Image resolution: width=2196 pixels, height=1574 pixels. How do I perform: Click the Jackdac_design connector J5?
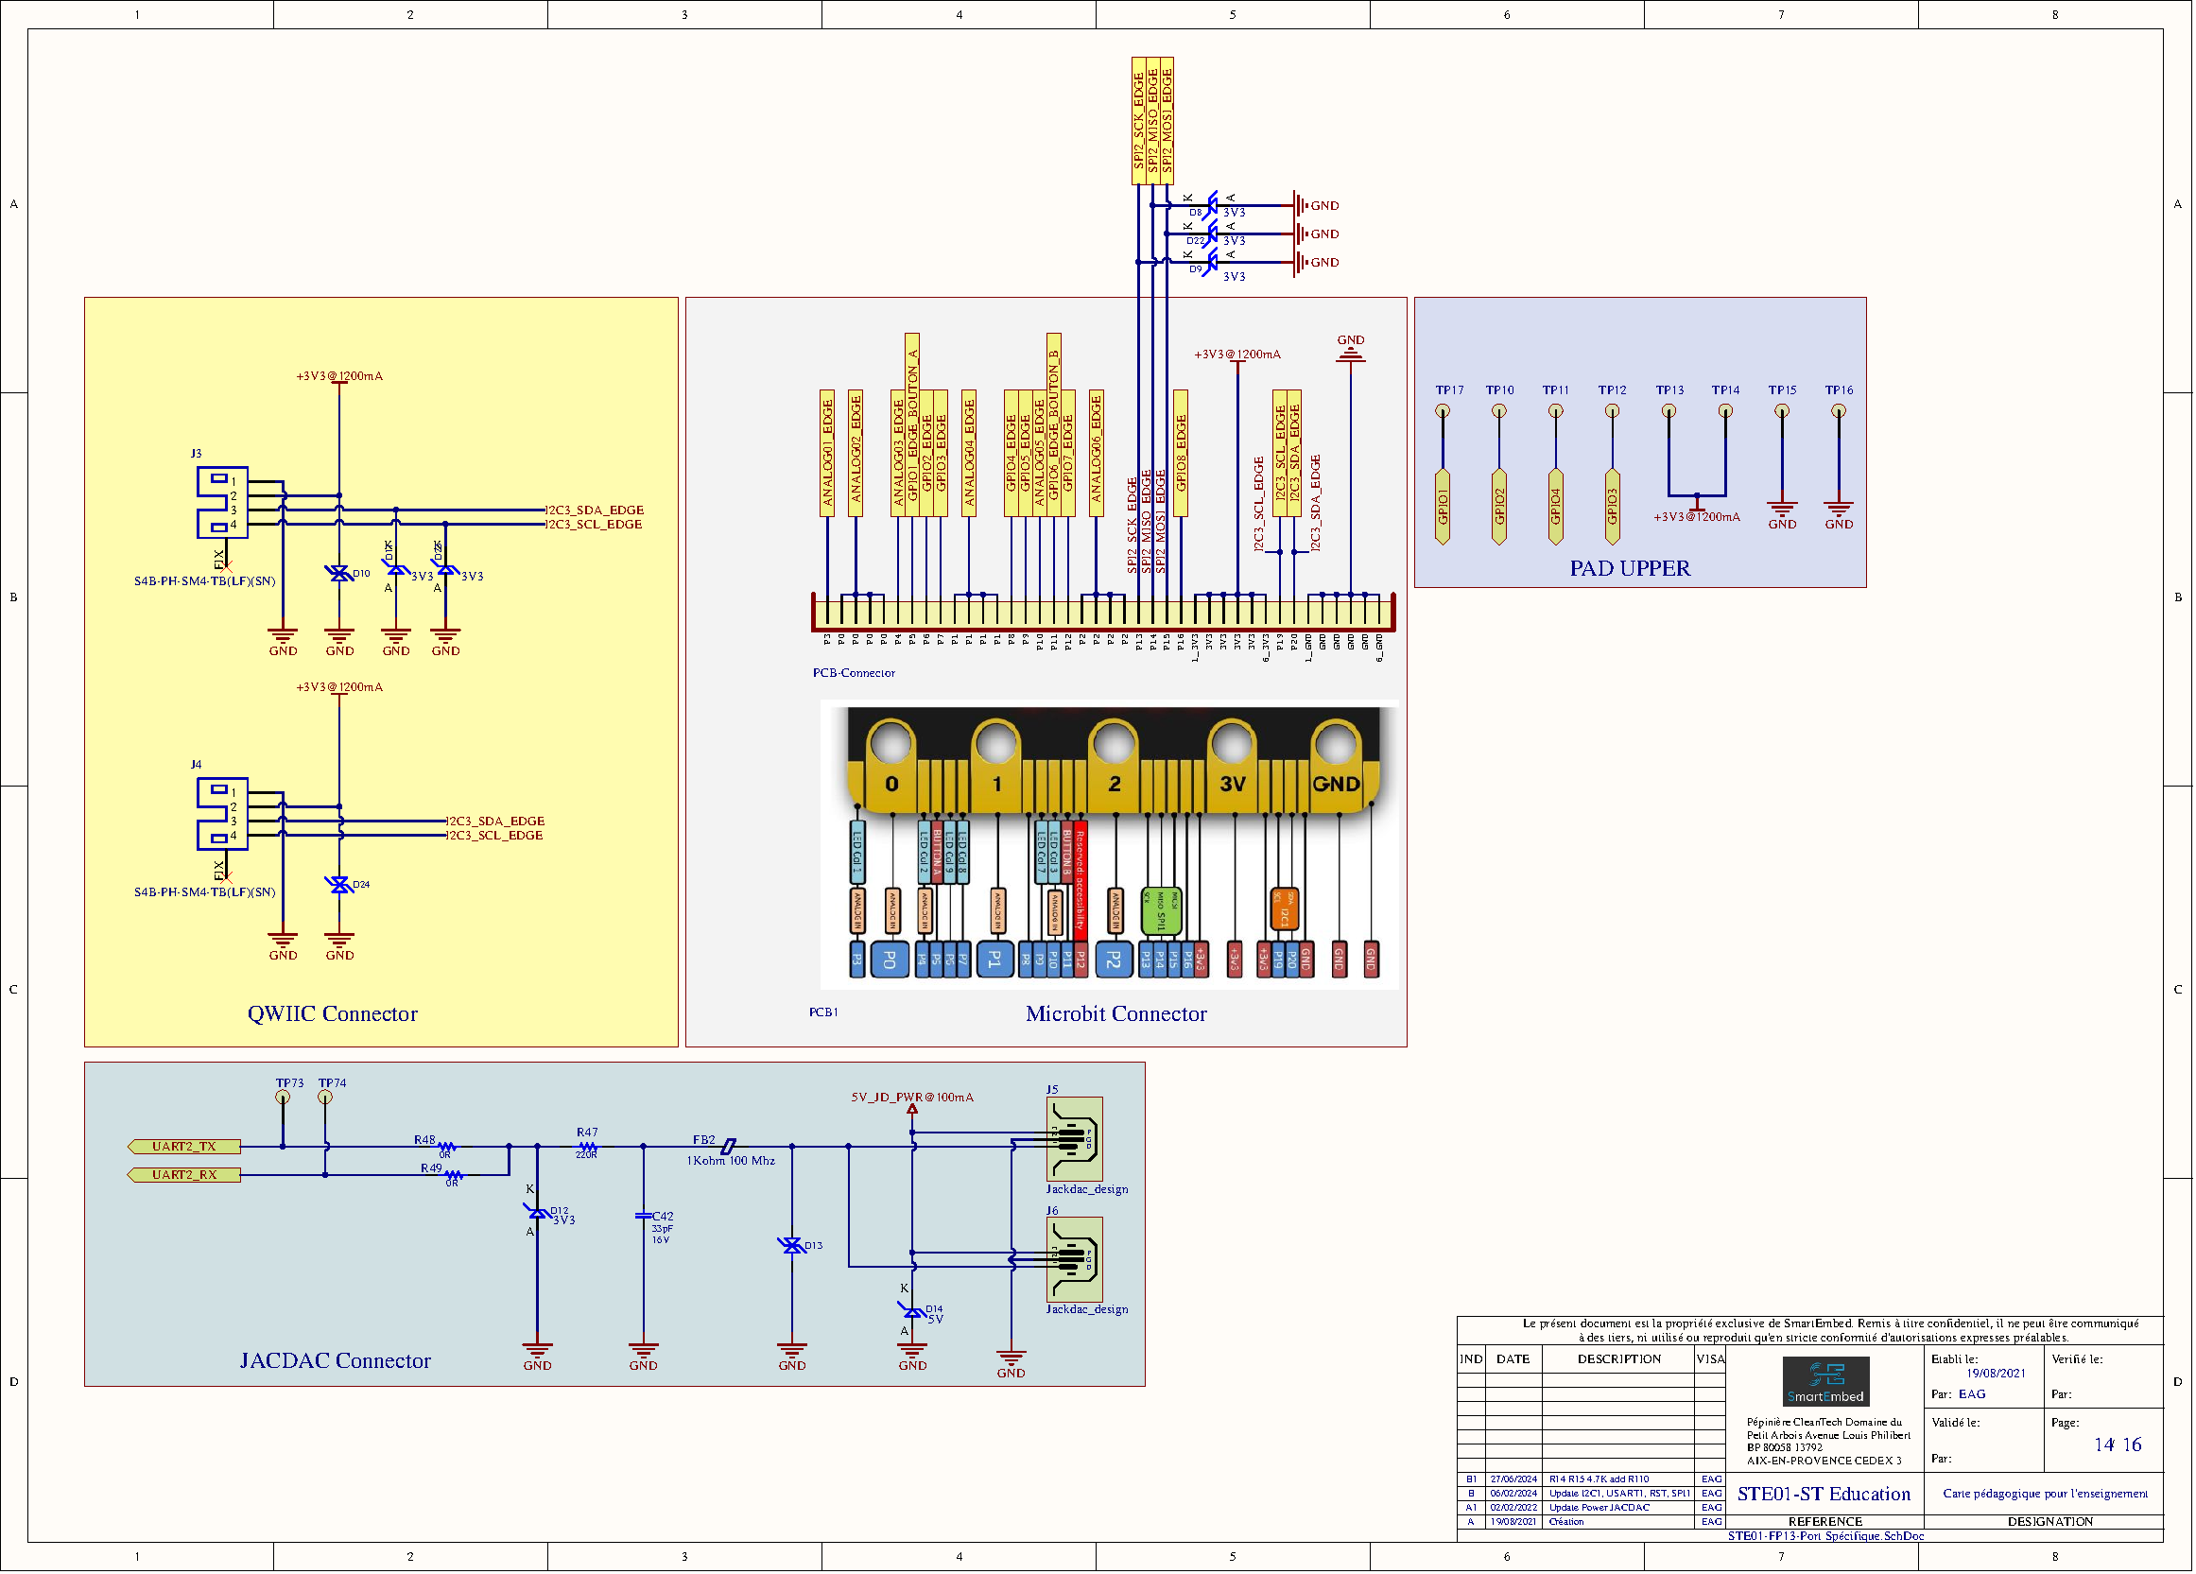(1075, 1139)
